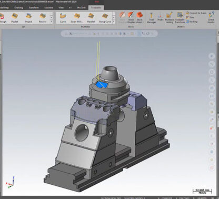This screenshot has height=199, width=219.
Task: Show next row of 3D toolpath gallery
Action: coord(52,17)
